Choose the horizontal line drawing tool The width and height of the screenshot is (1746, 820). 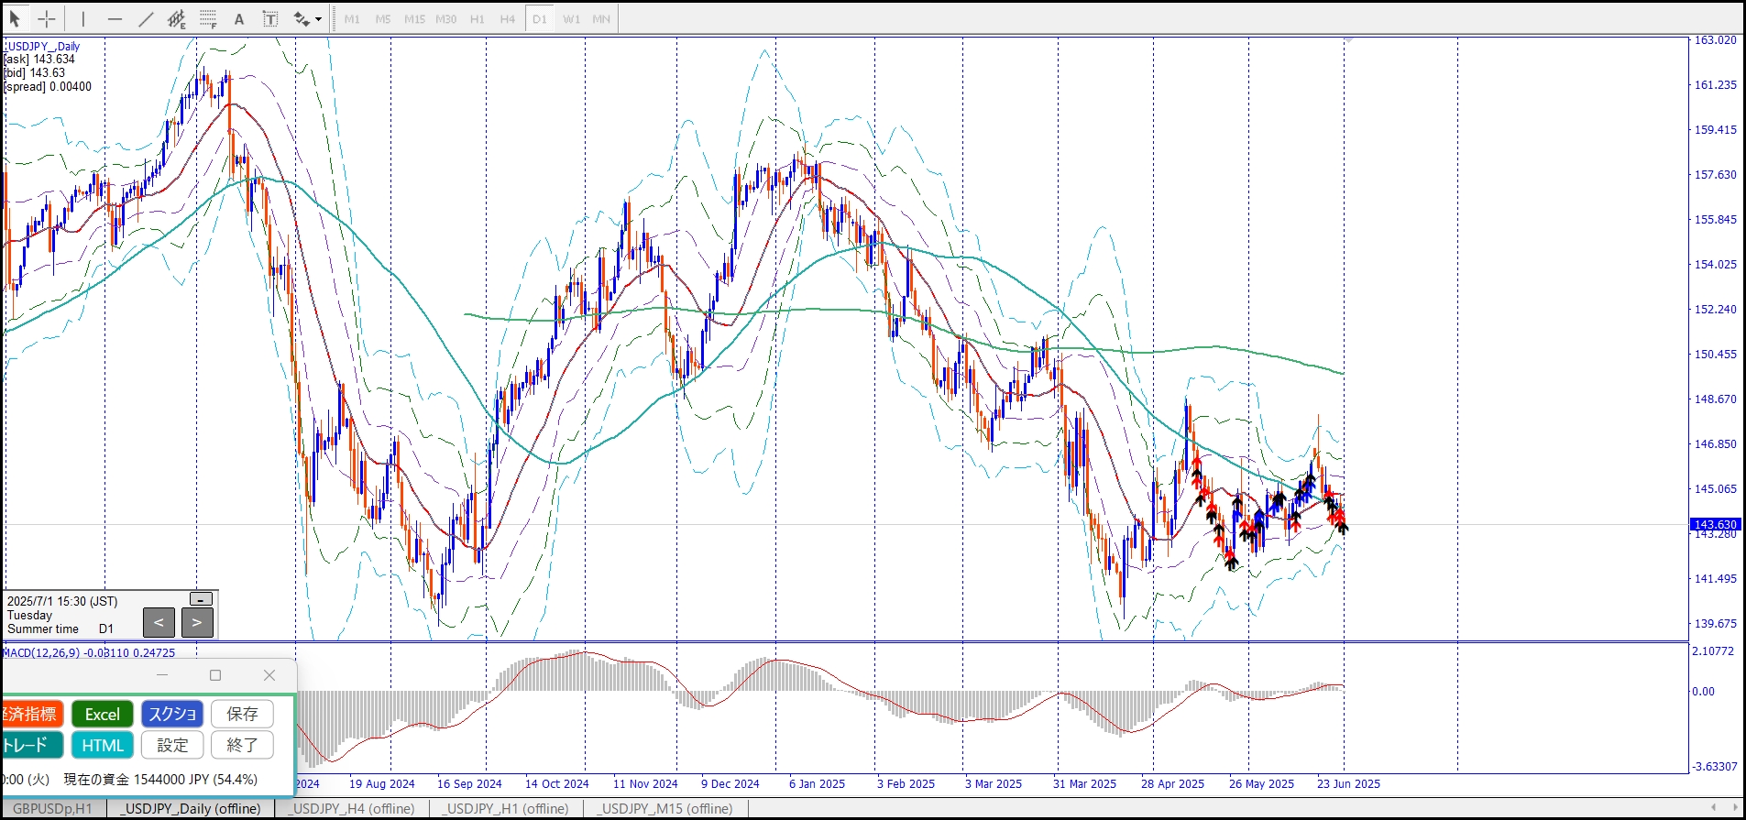pyautogui.click(x=115, y=18)
